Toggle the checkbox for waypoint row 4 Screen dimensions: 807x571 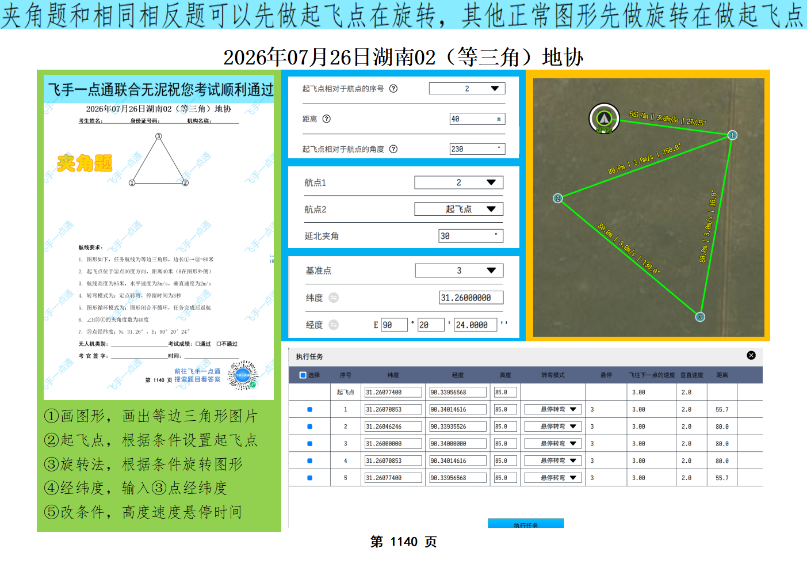coord(309,461)
